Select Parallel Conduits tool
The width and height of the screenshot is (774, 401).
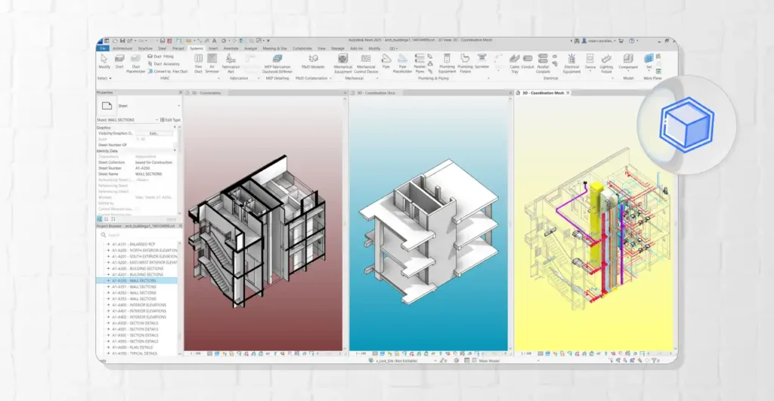point(543,63)
